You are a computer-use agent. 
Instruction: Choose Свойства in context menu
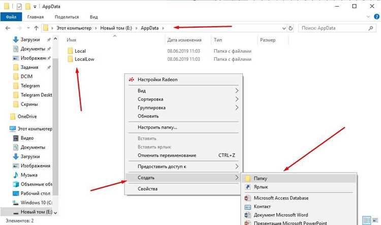point(183,189)
